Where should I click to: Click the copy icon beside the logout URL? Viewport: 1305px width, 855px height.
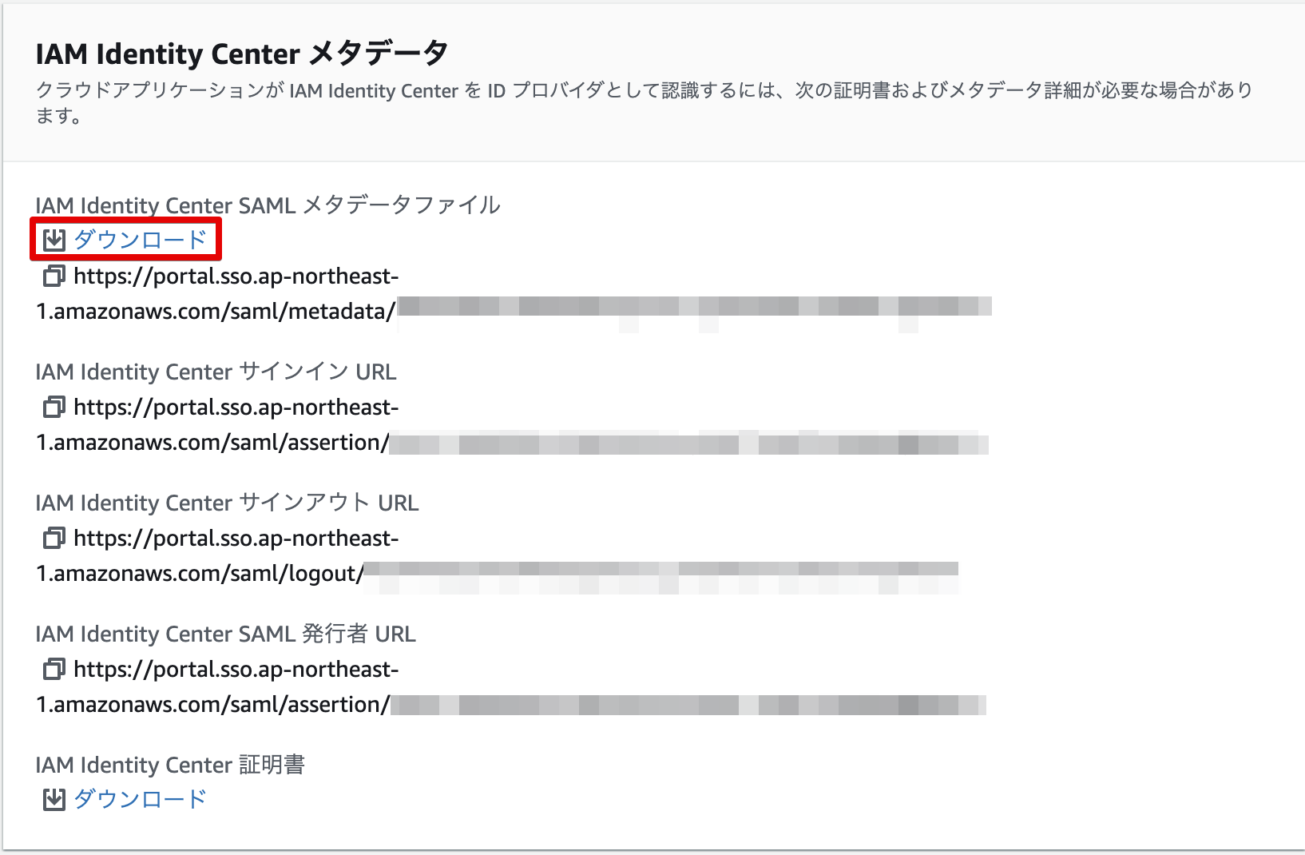[x=54, y=538]
